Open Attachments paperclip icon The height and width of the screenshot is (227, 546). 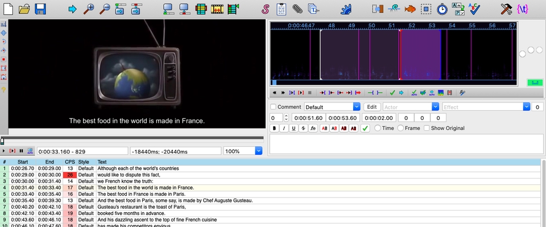click(x=297, y=9)
